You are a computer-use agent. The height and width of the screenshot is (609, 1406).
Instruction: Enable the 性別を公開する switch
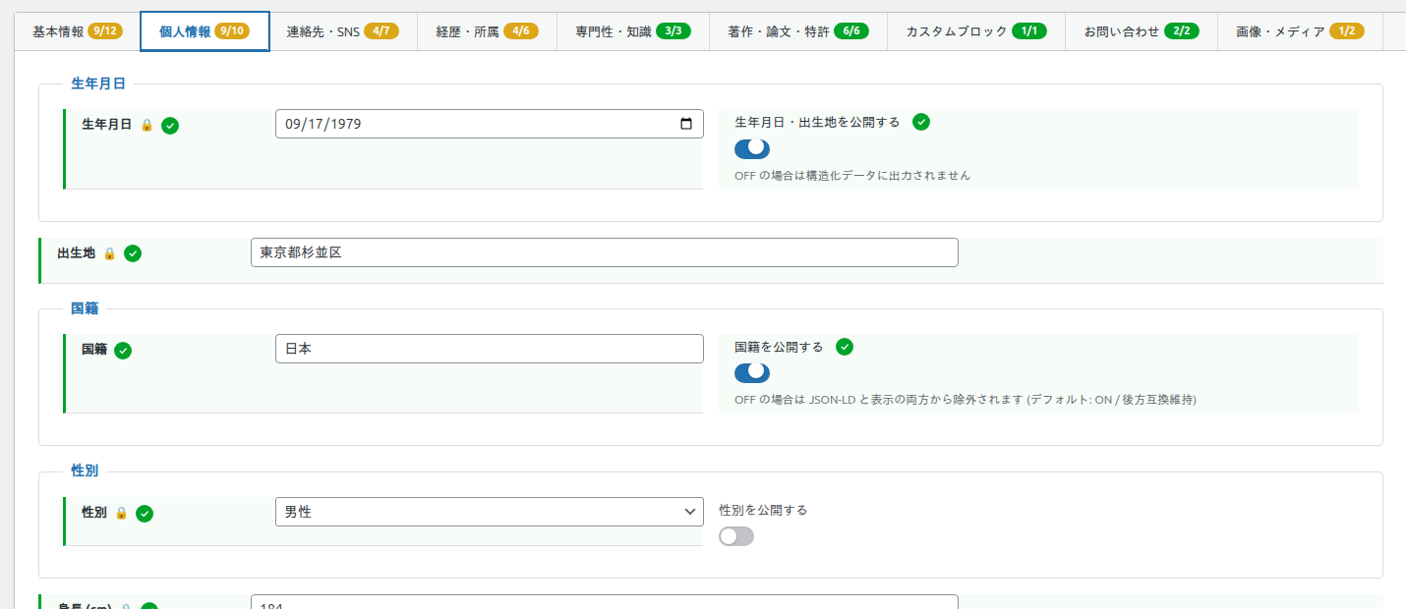pyautogui.click(x=736, y=536)
